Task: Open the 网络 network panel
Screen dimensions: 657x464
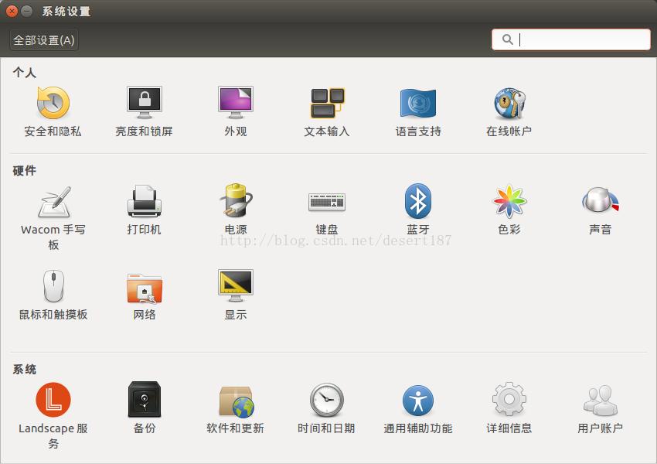Action: [x=142, y=290]
